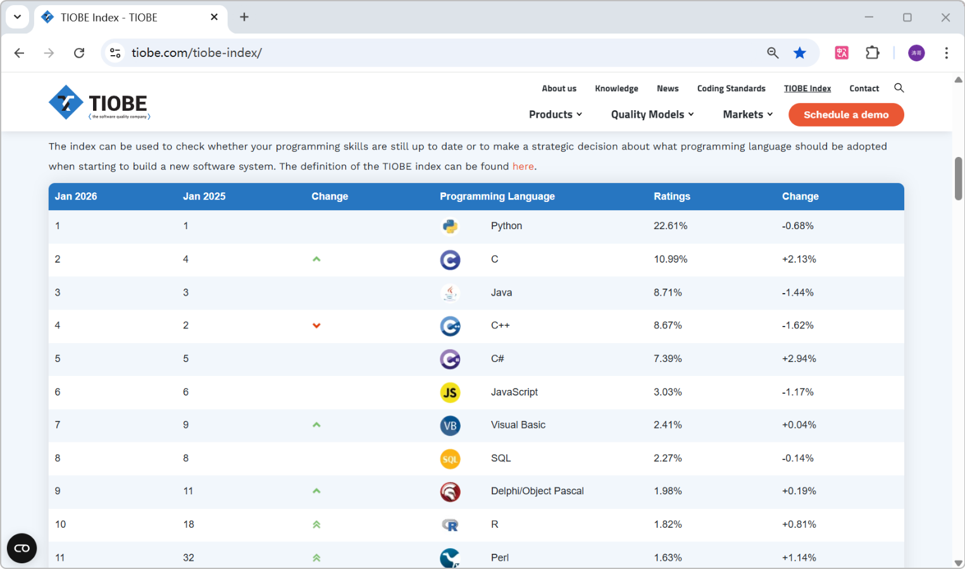Open the Contact menu item
Viewport: 965px width, 569px height.
click(x=864, y=89)
